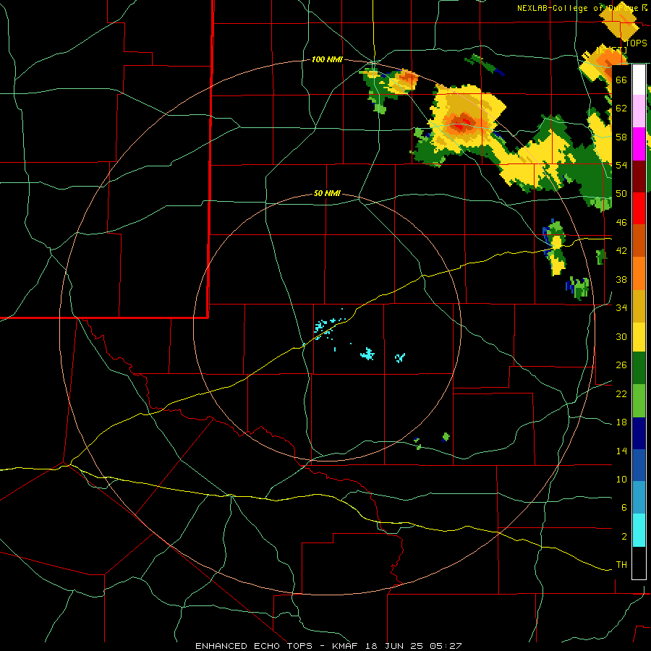This screenshot has width=651, height=651.
Task: Click the legend value '6'
Action: (x=624, y=507)
